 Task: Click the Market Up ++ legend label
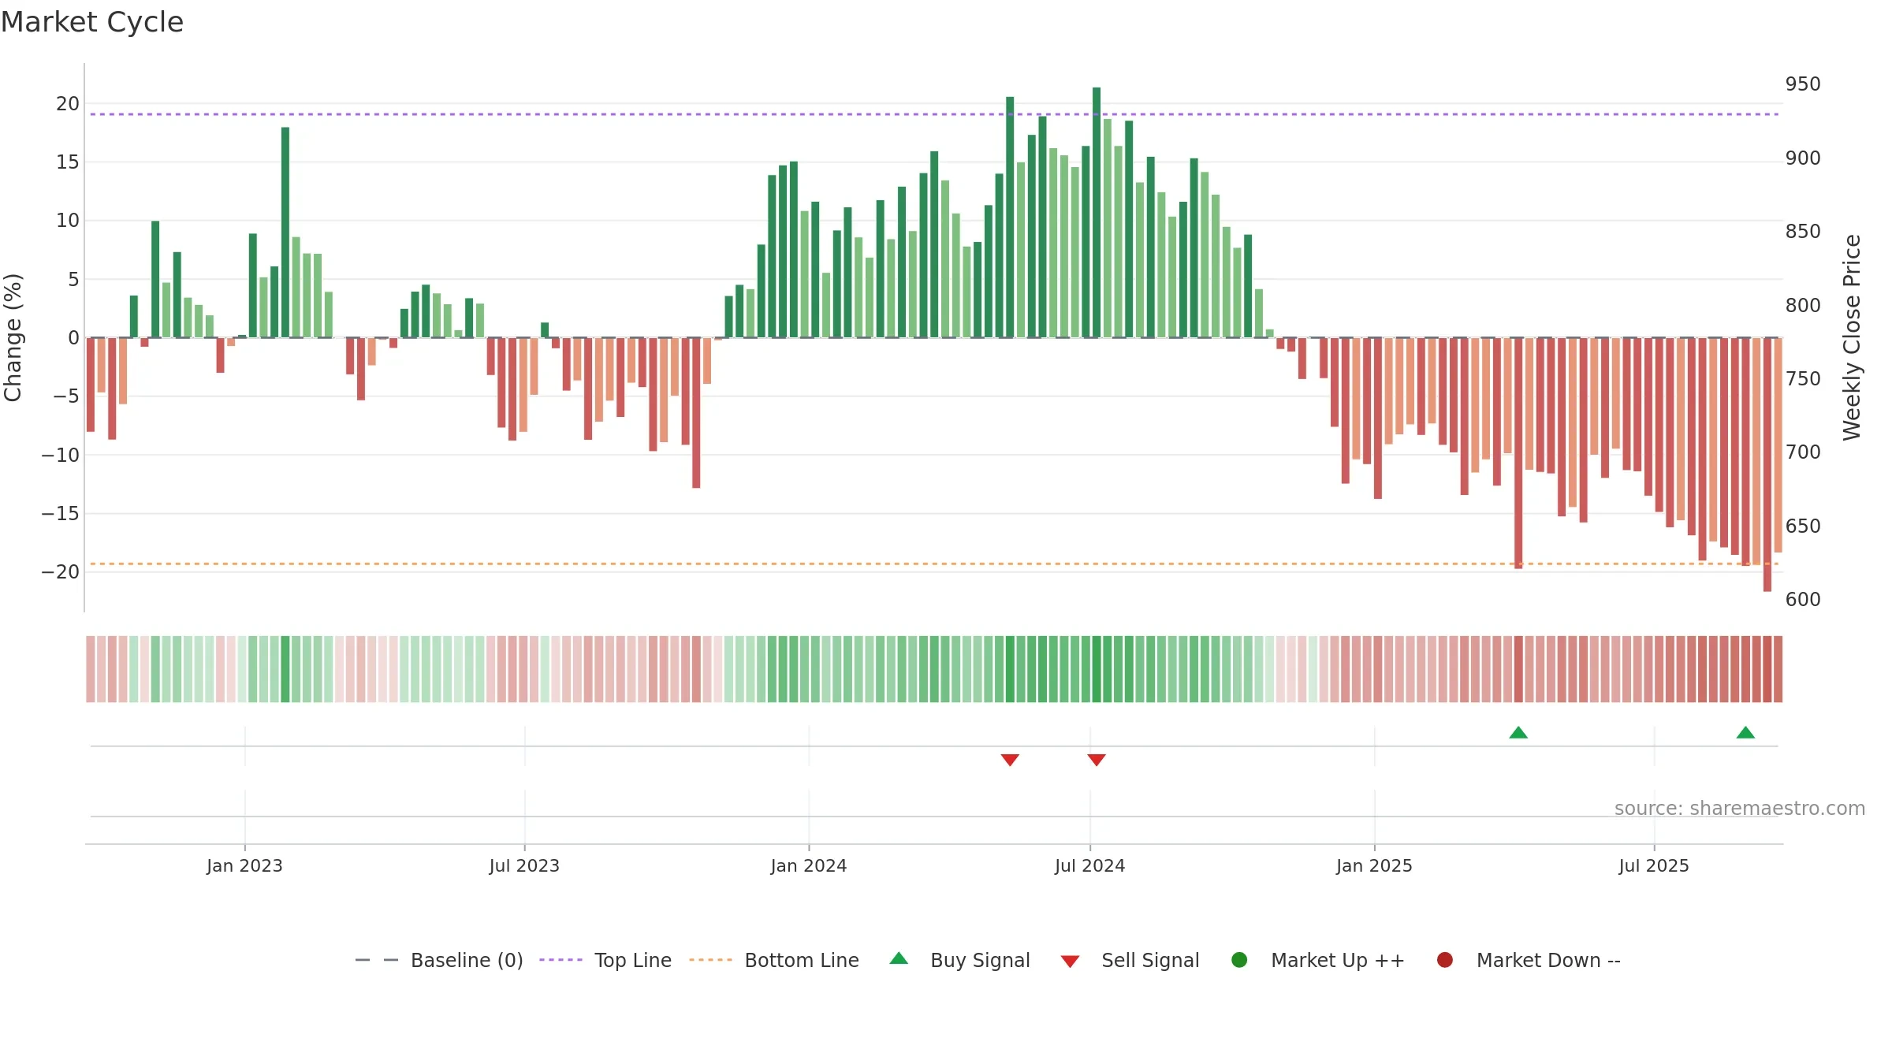tap(1338, 960)
